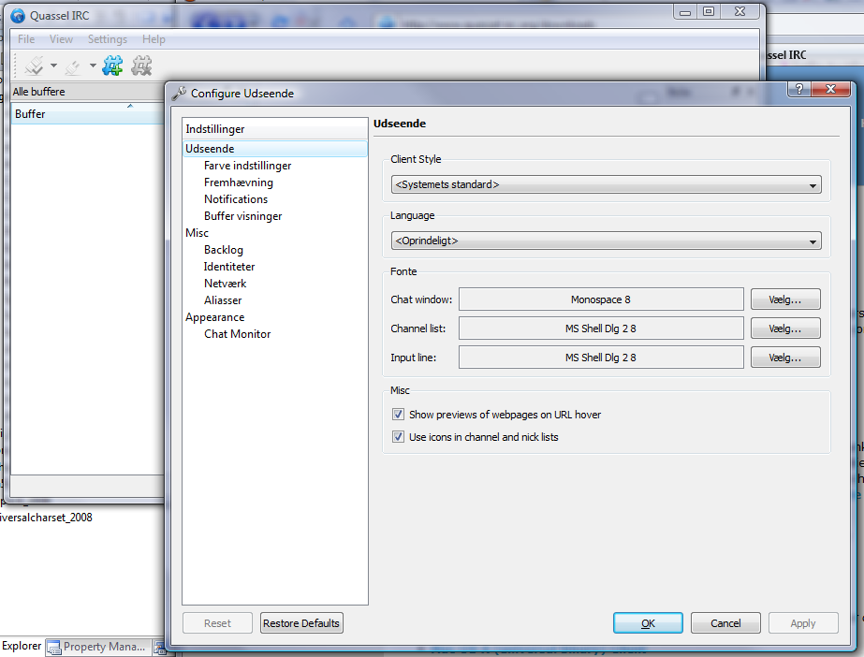Click Vælg... for Chat window font
The image size is (864, 657).
(785, 299)
